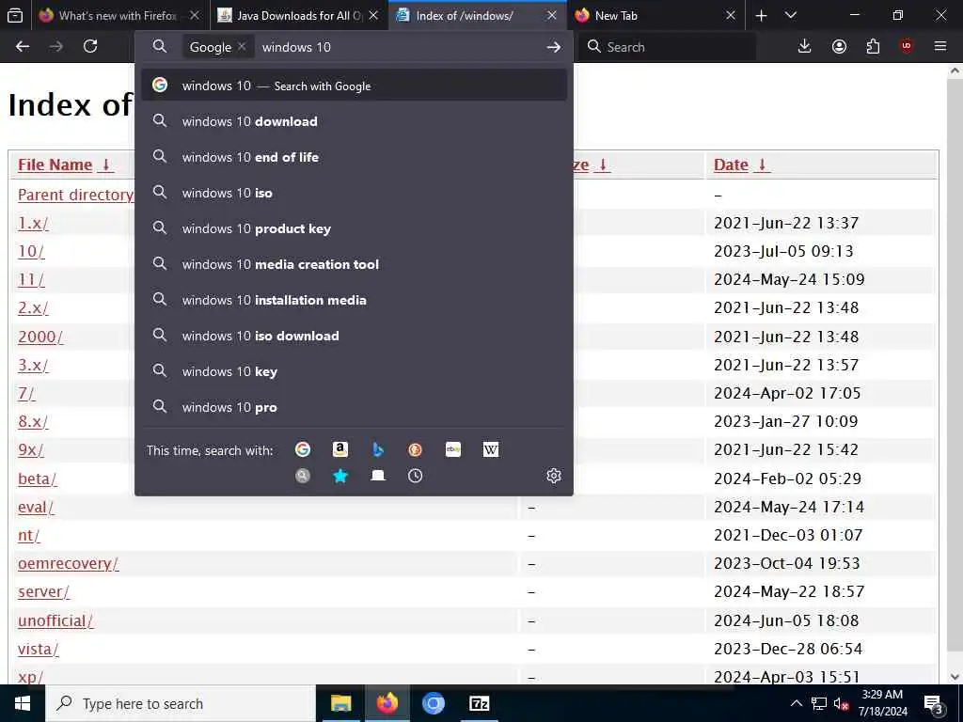Choose the 'windows 10 iso' suggestion
The width and height of the screenshot is (963, 722).
[354, 193]
